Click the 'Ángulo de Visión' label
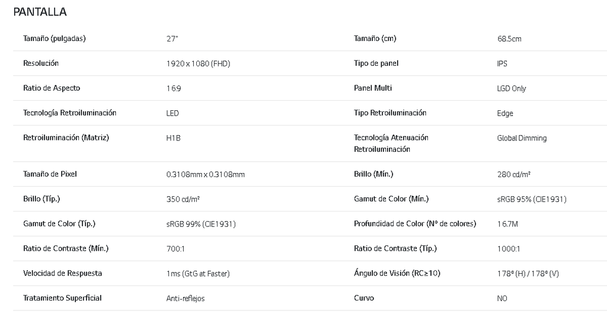Screen dimensions: 607x336 point(397,273)
